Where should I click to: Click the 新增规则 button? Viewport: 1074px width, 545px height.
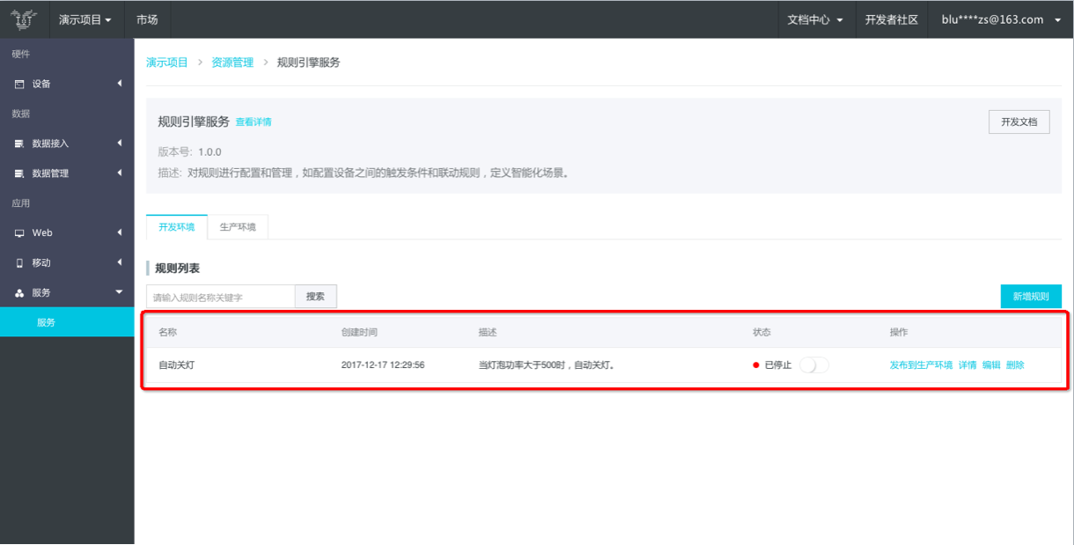(1031, 297)
